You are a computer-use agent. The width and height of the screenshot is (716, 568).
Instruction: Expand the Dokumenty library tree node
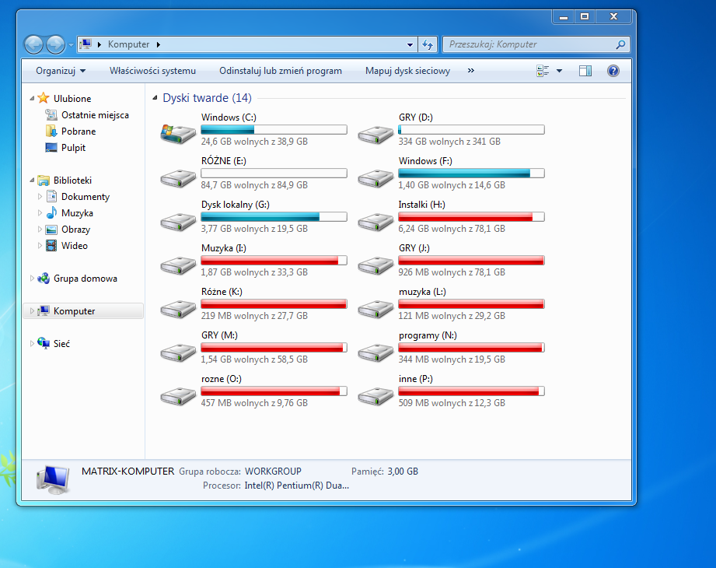[x=40, y=197]
